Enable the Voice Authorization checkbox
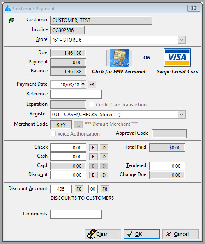This screenshot has height=244, width=205. pos(53,134)
